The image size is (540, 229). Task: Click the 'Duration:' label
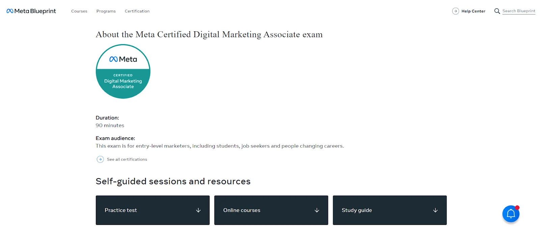[107, 118]
